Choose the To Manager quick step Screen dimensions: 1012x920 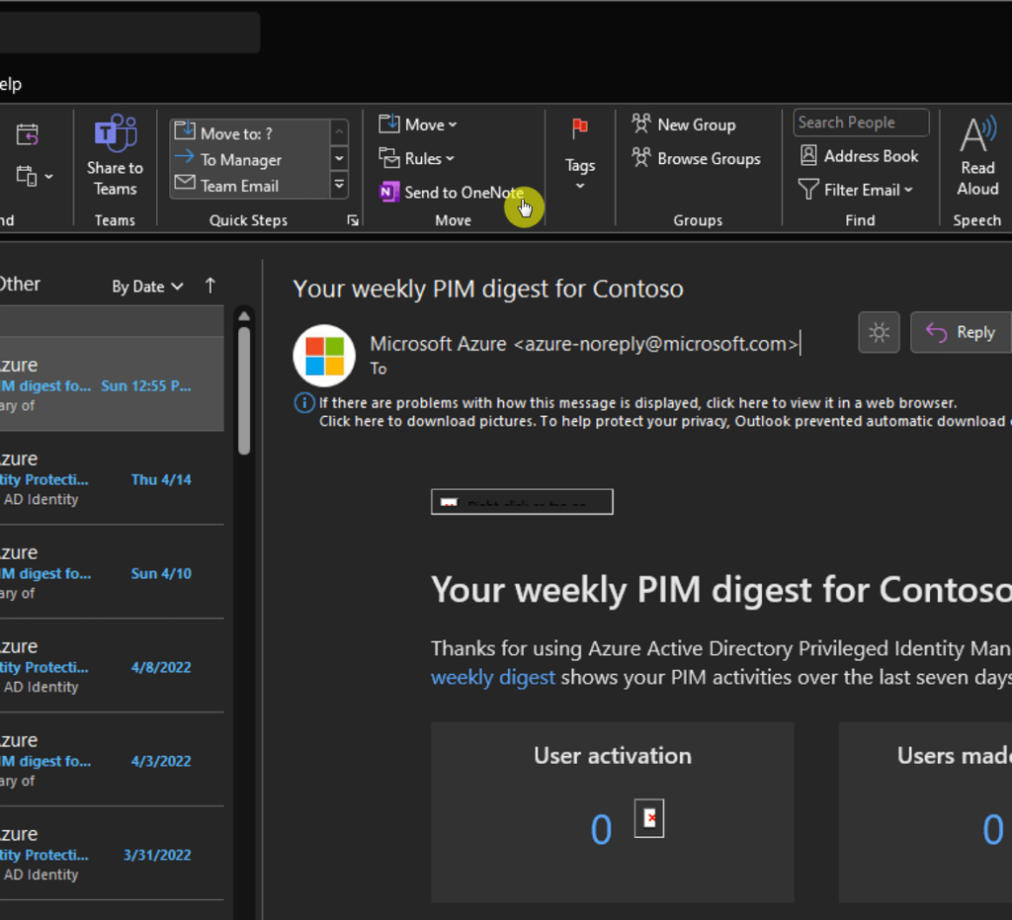pos(251,159)
